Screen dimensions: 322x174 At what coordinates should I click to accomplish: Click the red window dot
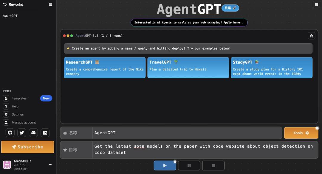tap(64, 36)
